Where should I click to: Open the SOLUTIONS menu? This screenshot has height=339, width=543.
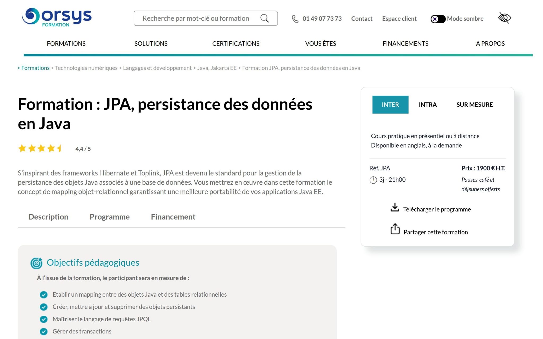click(151, 43)
